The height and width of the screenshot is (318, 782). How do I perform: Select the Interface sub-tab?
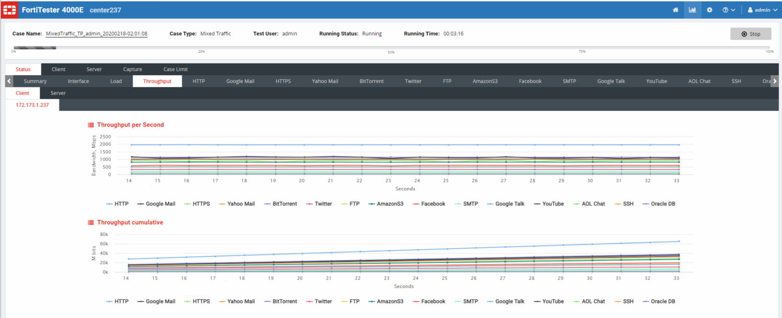click(x=78, y=81)
